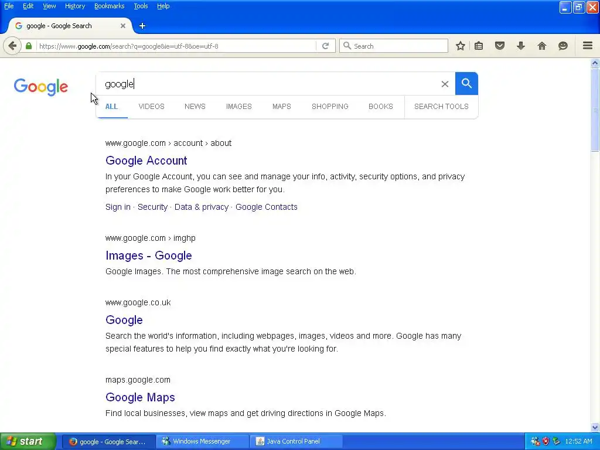Open the Windows Start button

click(28, 441)
